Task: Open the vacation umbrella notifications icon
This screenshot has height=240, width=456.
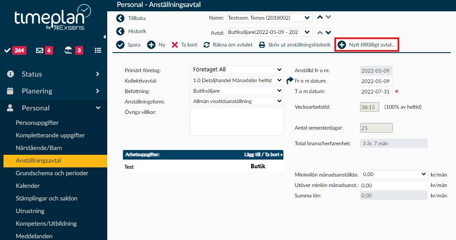Action: click(x=68, y=50)
